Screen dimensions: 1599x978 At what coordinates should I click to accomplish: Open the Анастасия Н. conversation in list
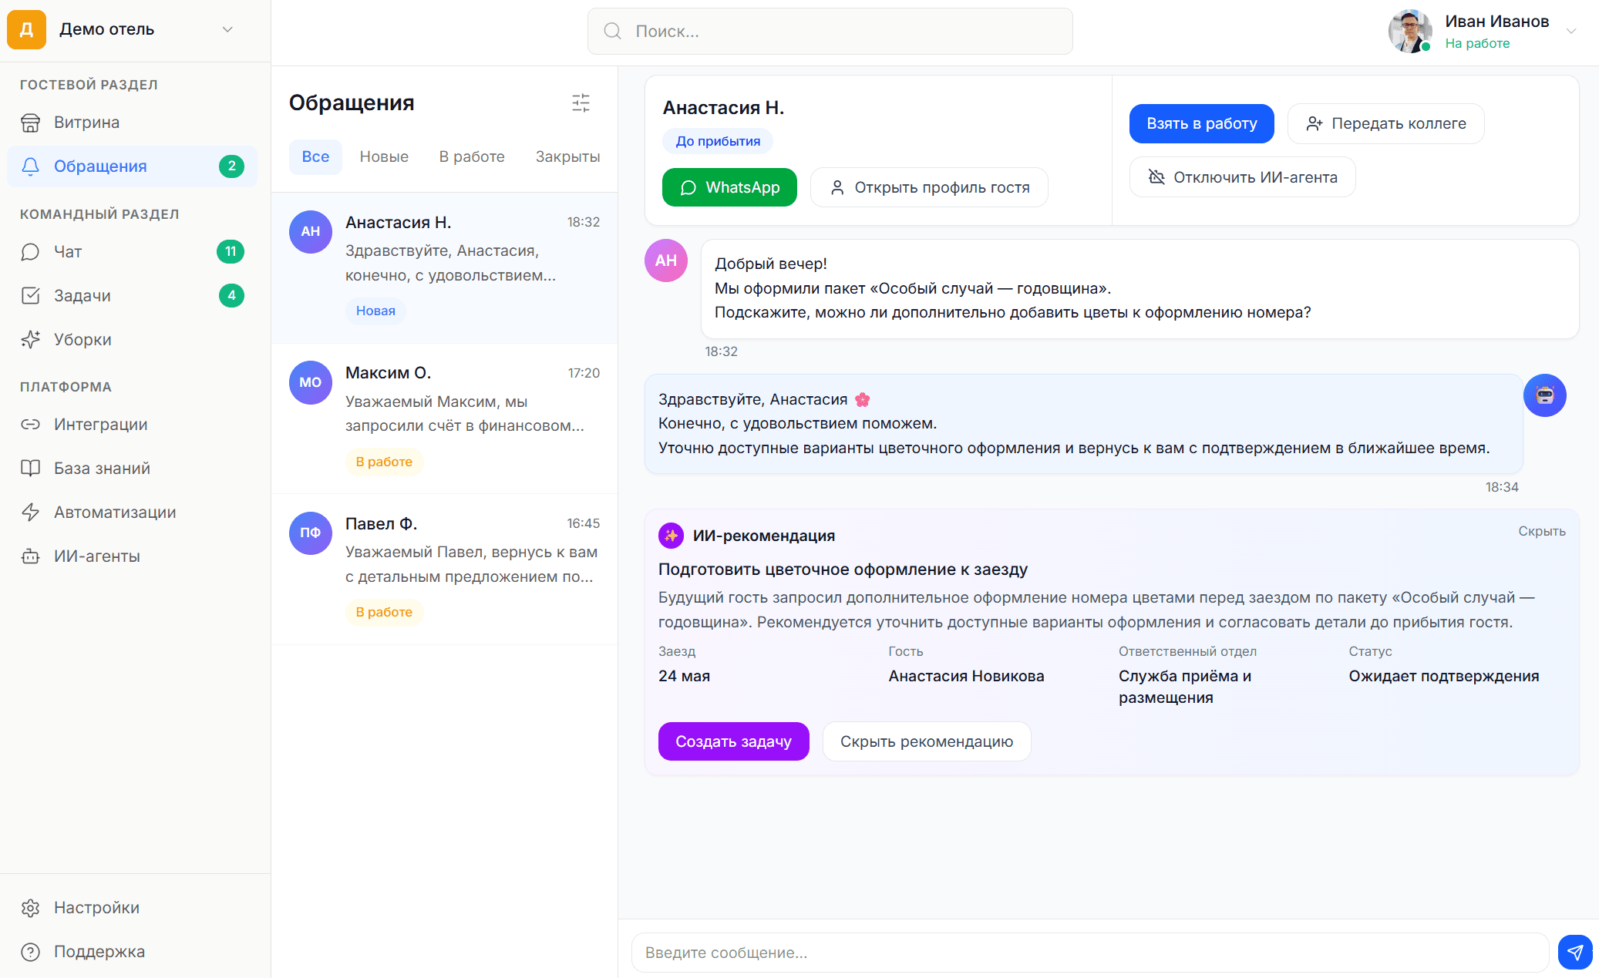click(x=444, y=268)
